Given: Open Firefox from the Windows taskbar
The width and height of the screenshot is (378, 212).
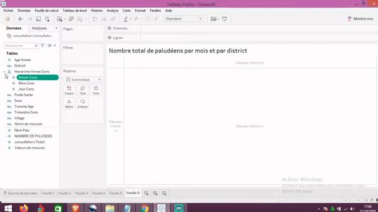Looking at the screenshot, I should click(x=24, y=208).
